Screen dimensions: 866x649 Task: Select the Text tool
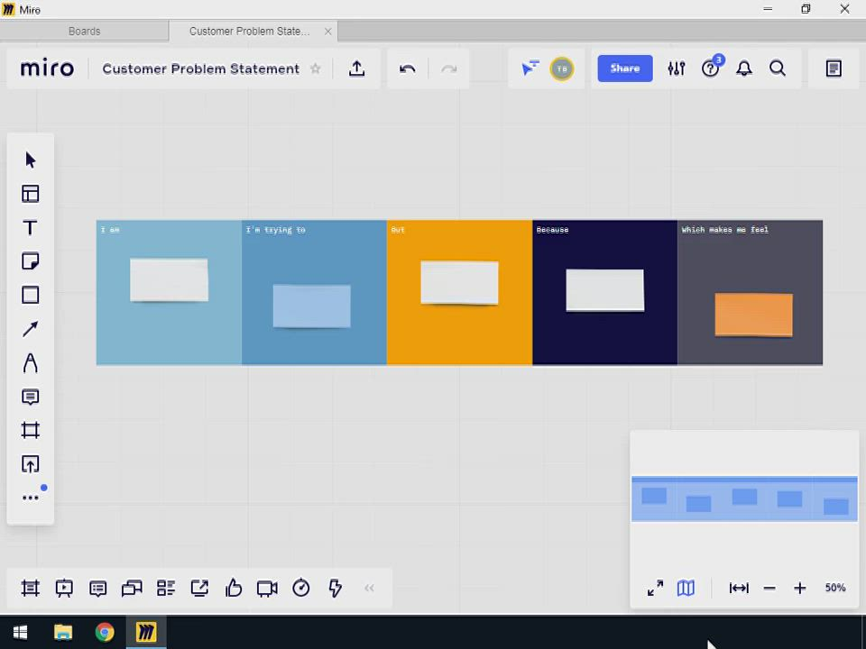click(x=31, y=227)
